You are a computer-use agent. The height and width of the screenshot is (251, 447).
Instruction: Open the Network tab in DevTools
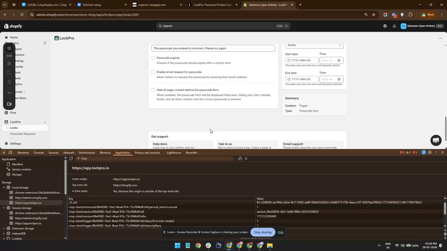click(69, 153)
